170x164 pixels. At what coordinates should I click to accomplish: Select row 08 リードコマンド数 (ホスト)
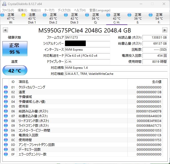point(83,121)
